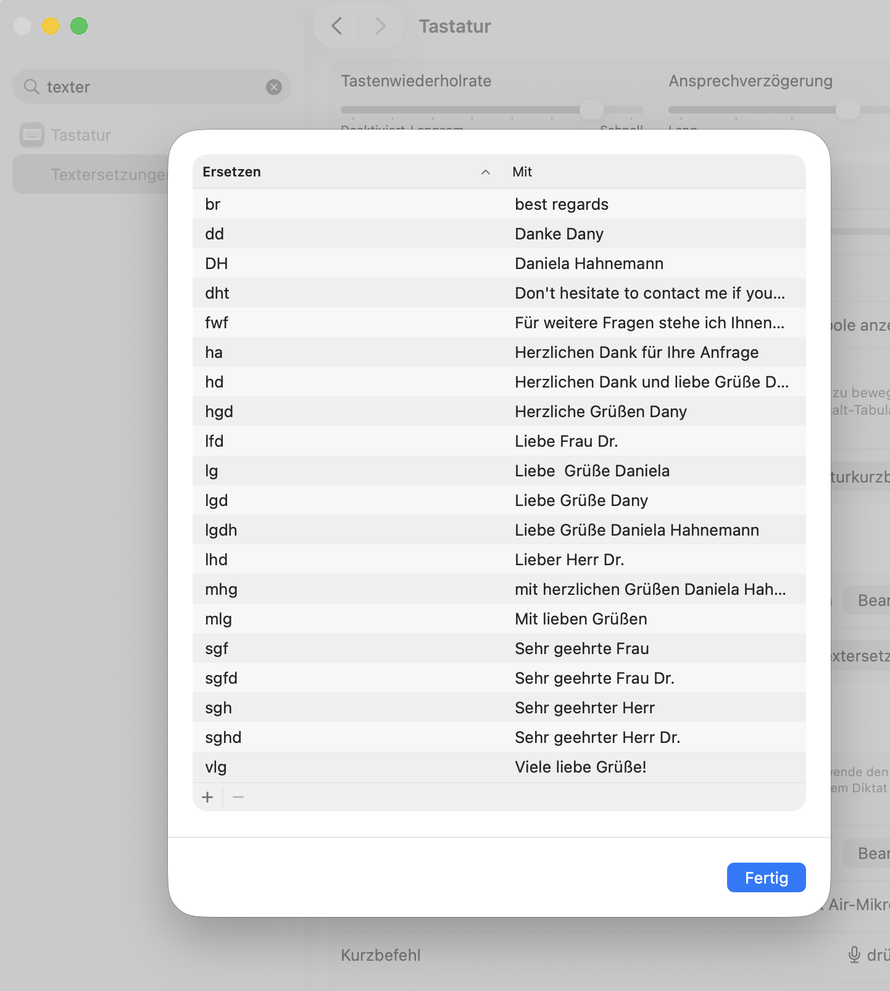Viewport: 890px width, 991px height.
Task: Select the 'hd' shortcut entry
Action: pyautogui.click(x=214, y=382)
